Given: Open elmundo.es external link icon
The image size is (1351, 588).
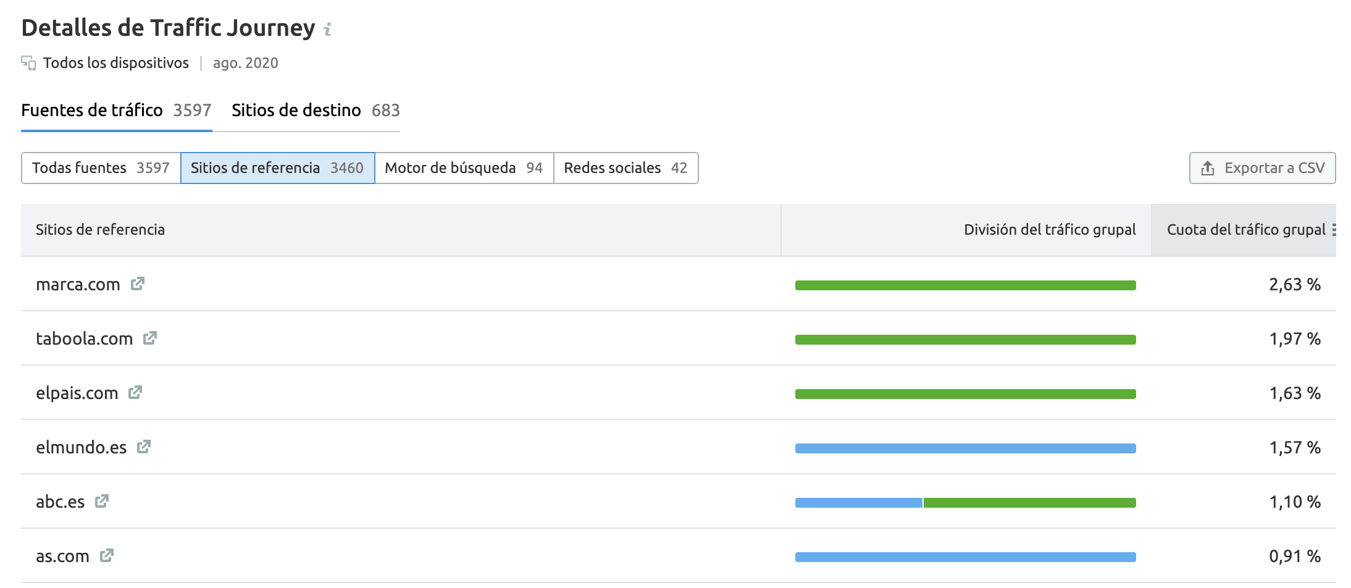Looking at the screenshot, I should (144, 447).
